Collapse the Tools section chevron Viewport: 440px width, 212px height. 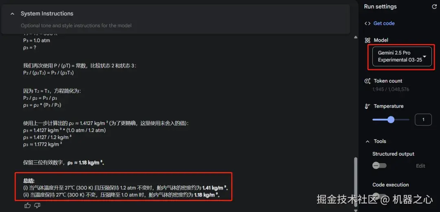click(x=367, y=142)
